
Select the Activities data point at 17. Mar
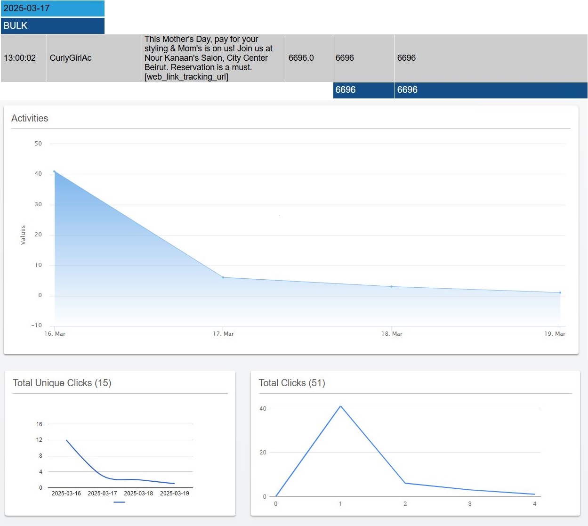223,277
